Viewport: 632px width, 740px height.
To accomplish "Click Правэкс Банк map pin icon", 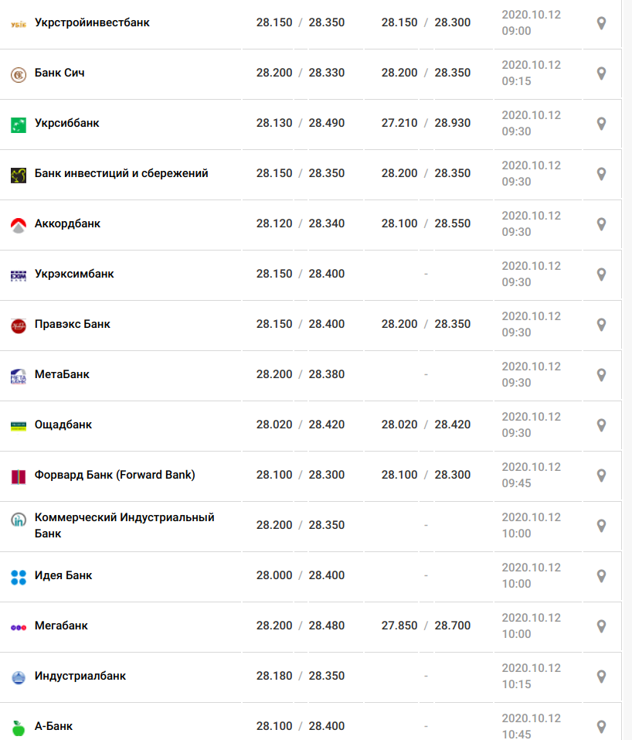I will [601, 325].
